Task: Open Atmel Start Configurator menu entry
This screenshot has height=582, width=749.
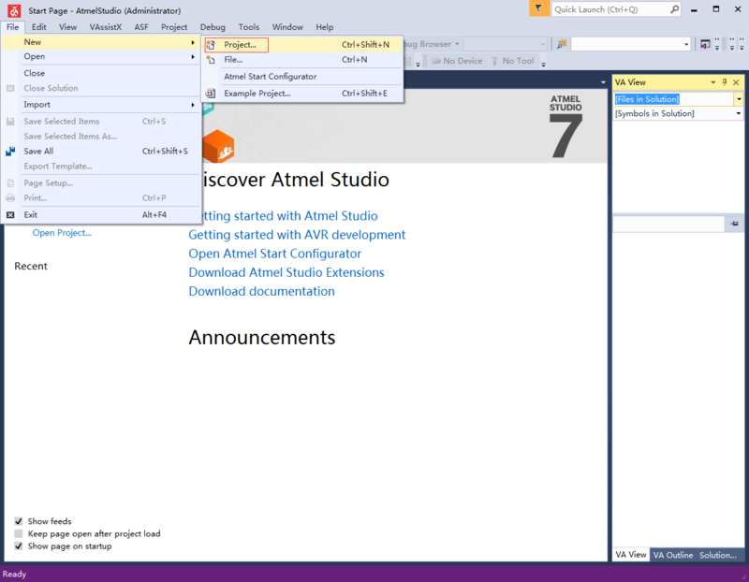Action: [302, 77]
